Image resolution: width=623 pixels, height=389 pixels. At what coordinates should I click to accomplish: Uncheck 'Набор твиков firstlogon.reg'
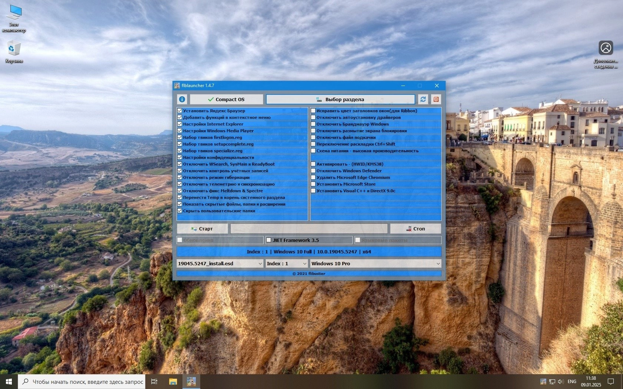point(180,137)
